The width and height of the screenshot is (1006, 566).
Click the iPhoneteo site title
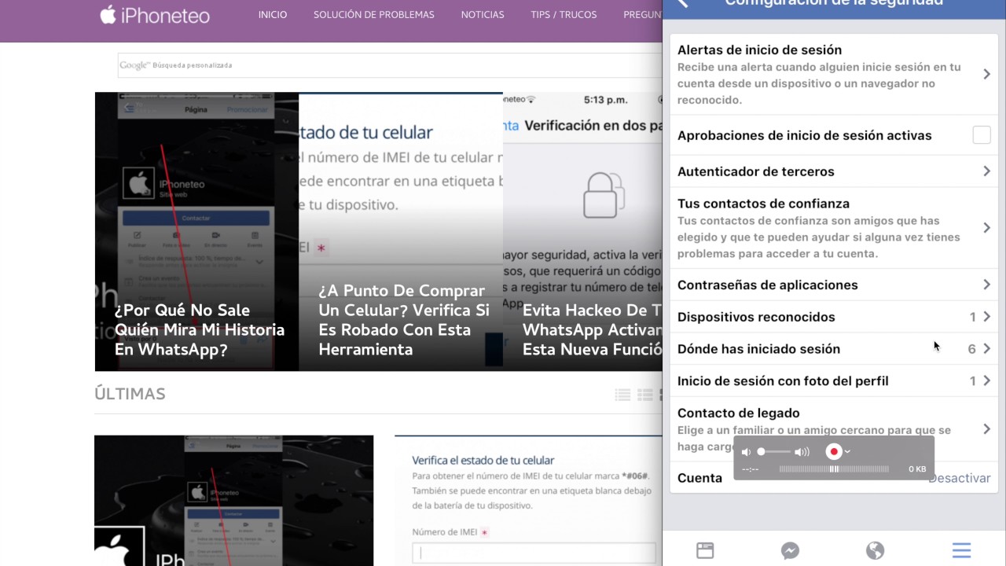coord(166,14)
